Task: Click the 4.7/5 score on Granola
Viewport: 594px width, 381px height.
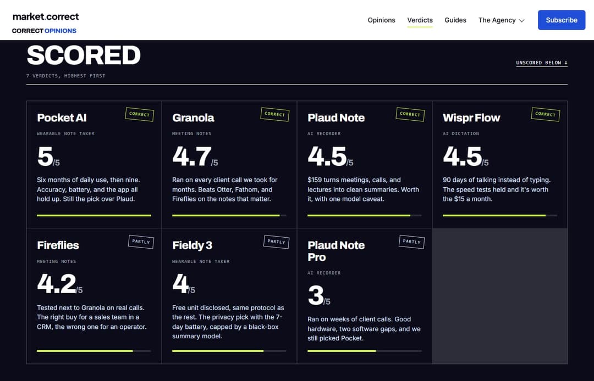Action: point(195,156)
